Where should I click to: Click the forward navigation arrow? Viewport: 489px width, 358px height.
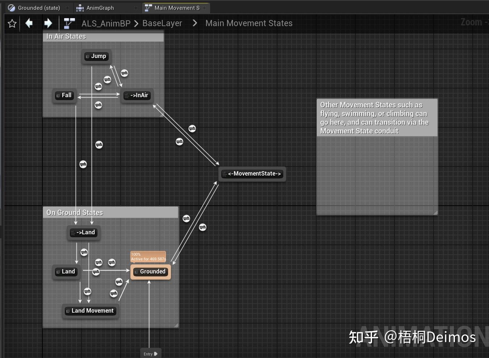(x=48, y=23)
